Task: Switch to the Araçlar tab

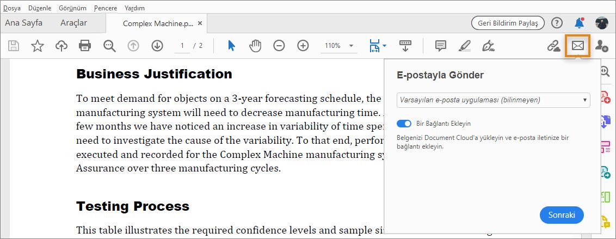Action: coord(73,23)
